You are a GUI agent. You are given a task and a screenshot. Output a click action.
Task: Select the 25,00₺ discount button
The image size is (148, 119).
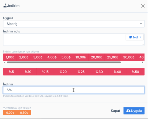(x=112, y=57)
